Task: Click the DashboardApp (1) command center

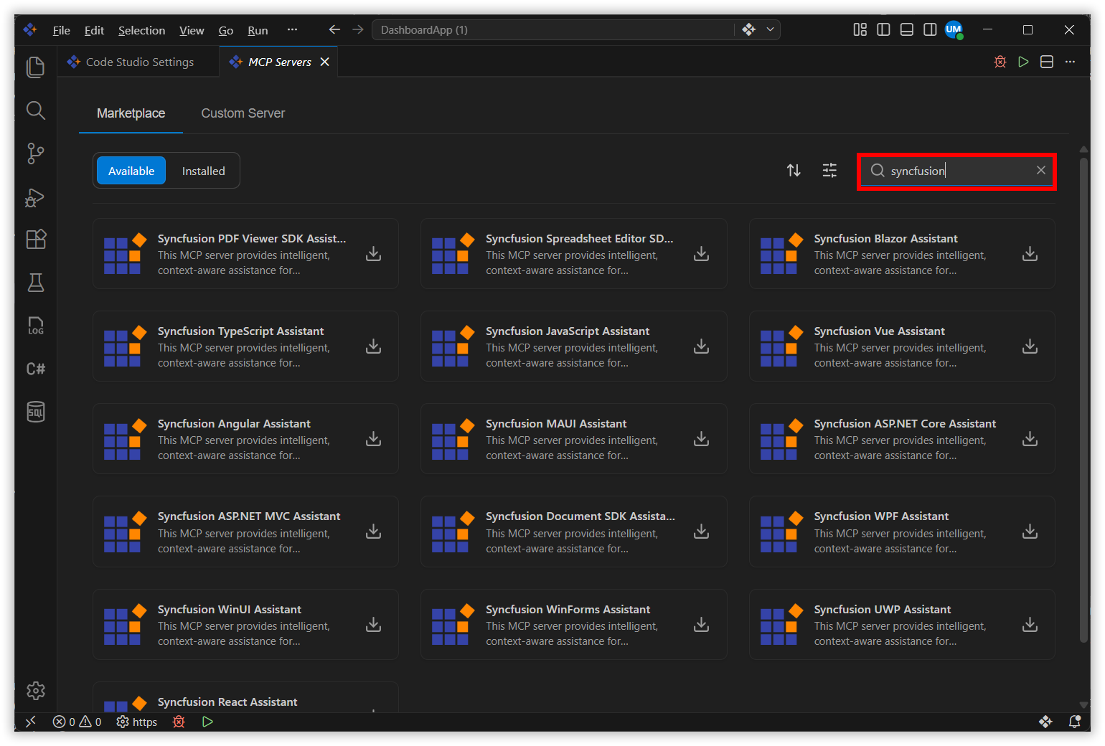Action: 553,29
